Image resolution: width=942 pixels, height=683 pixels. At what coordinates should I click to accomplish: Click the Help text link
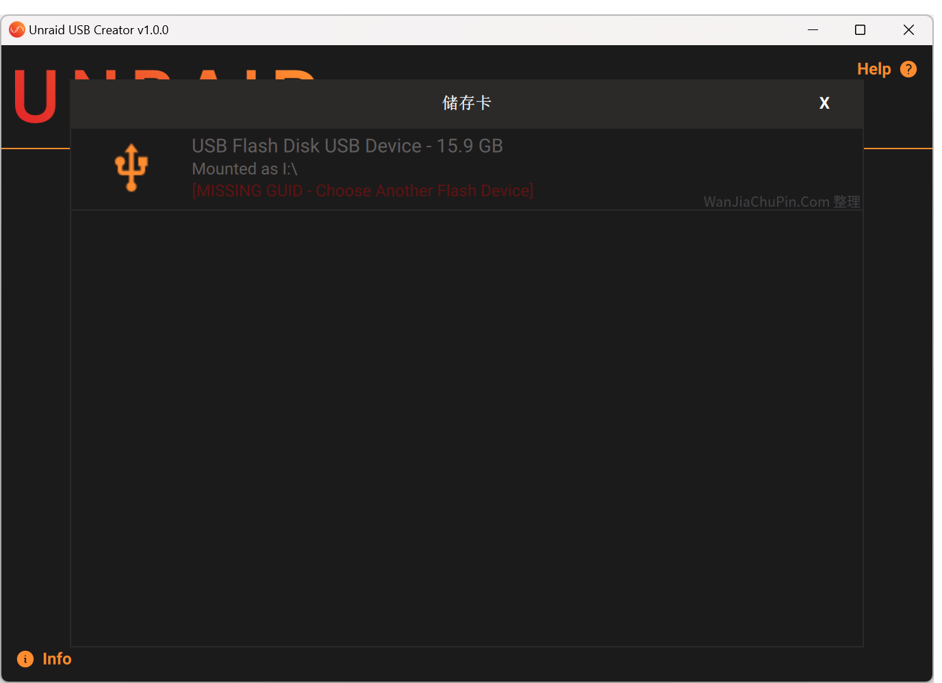click(x=874, y=69)
